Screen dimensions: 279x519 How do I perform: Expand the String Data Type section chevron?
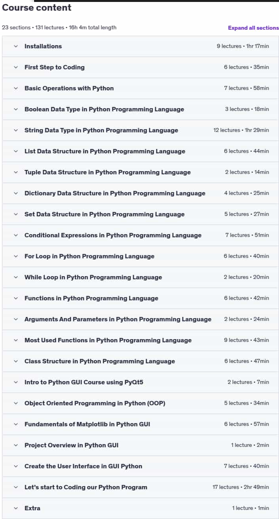click(x=16, y=130)
